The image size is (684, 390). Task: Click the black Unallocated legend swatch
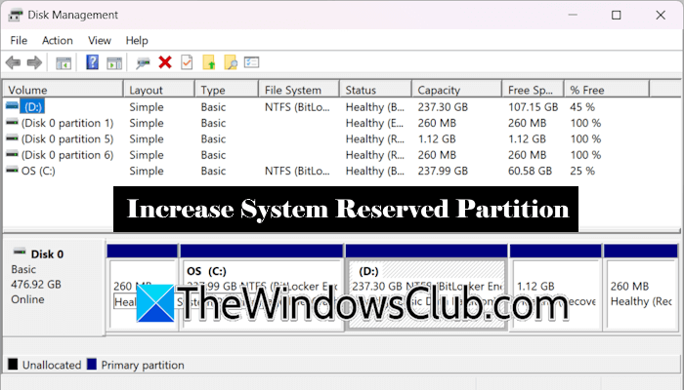click(x=13, y=365)
